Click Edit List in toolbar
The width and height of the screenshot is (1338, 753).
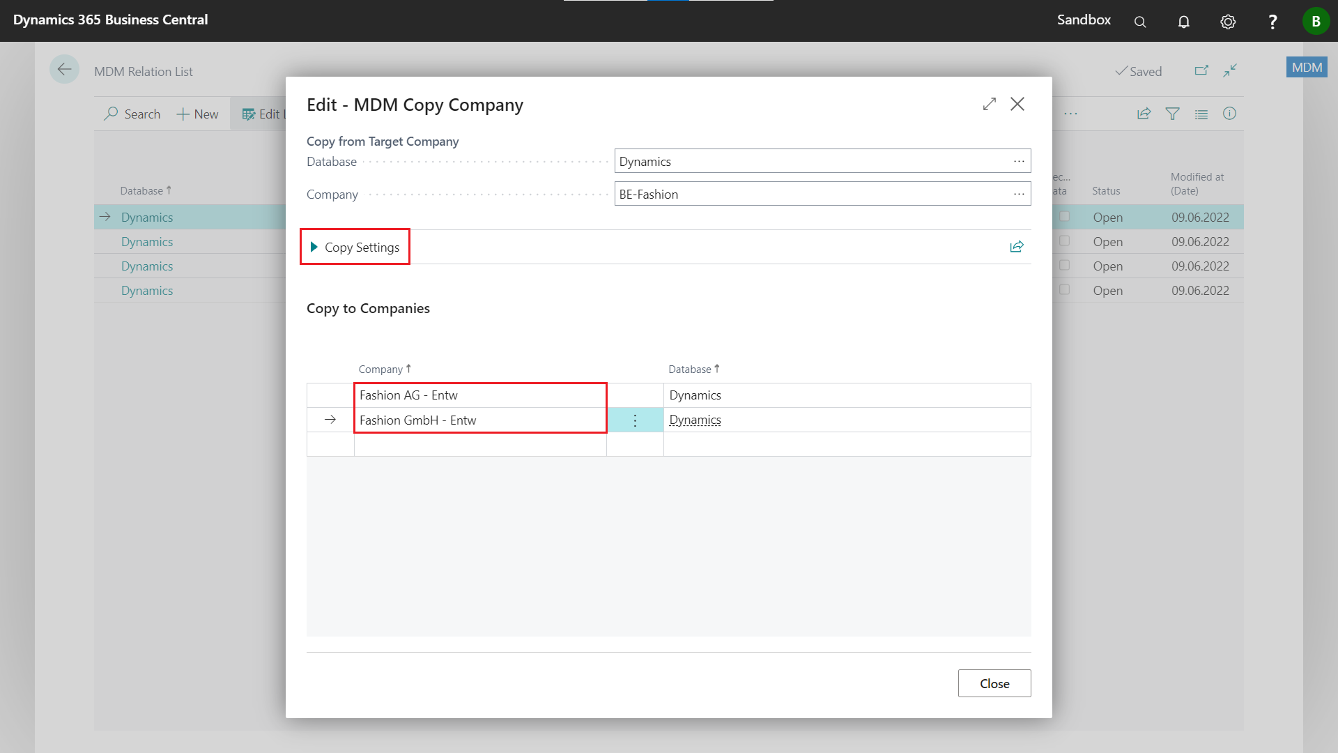pyautogui.click(x=263, y=114)
